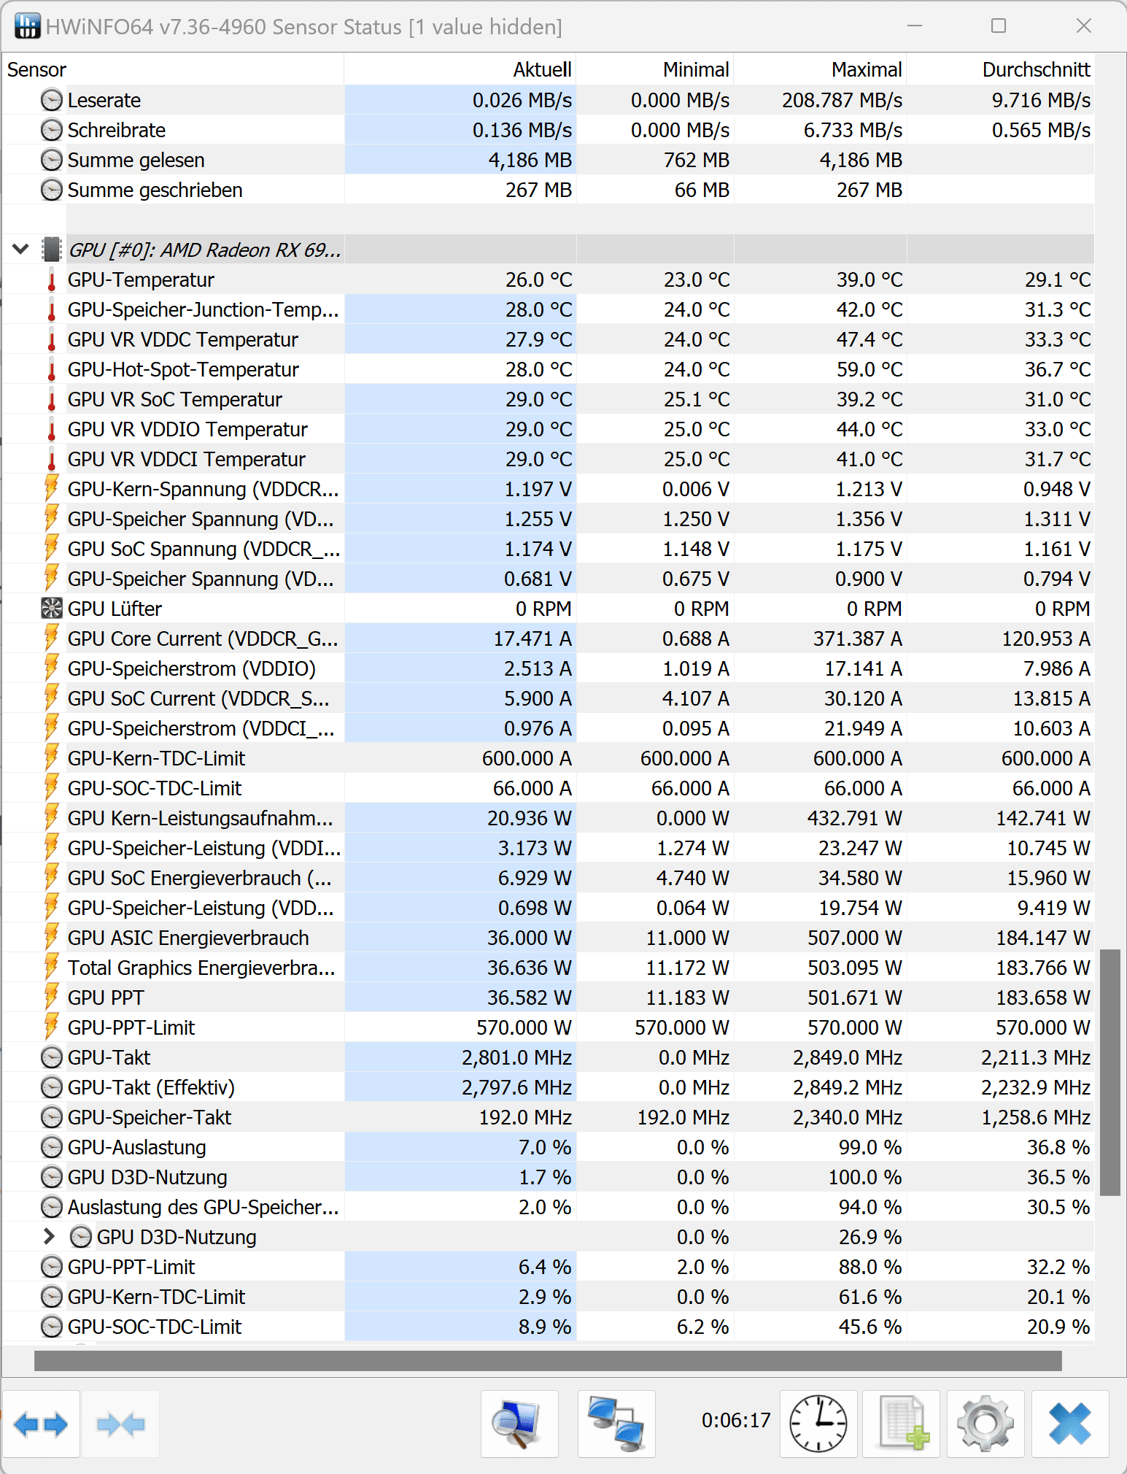Click lightning icon beside GPU ASIC Energieverbrauch
Viewport: 1127px width, 1474px height.
pos(51,937)
